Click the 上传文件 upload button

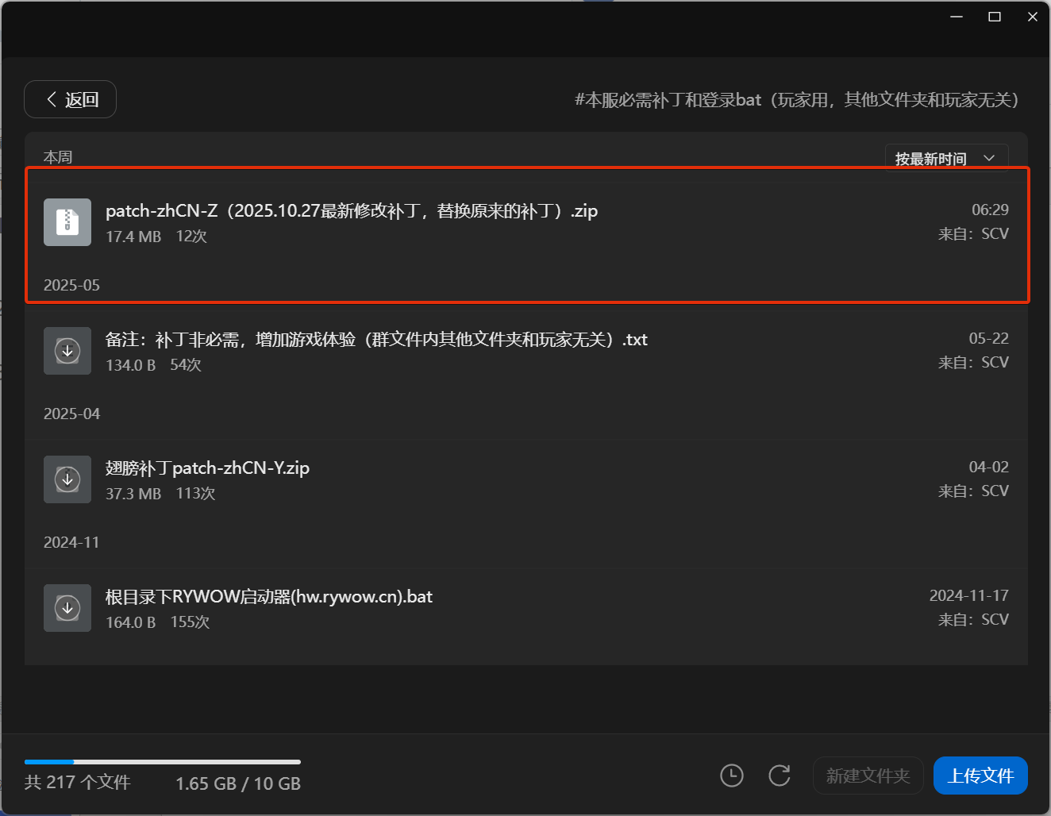point(980,776)
